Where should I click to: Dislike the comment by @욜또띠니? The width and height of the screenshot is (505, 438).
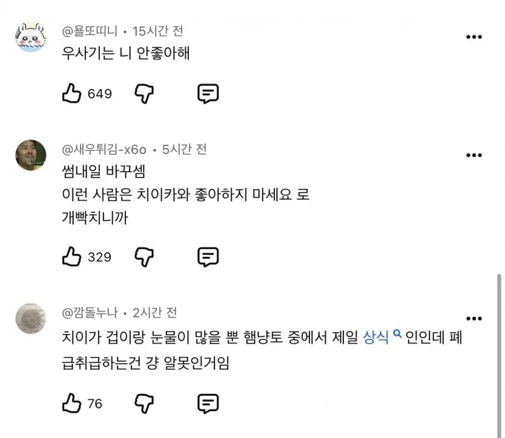click(144, 94)
